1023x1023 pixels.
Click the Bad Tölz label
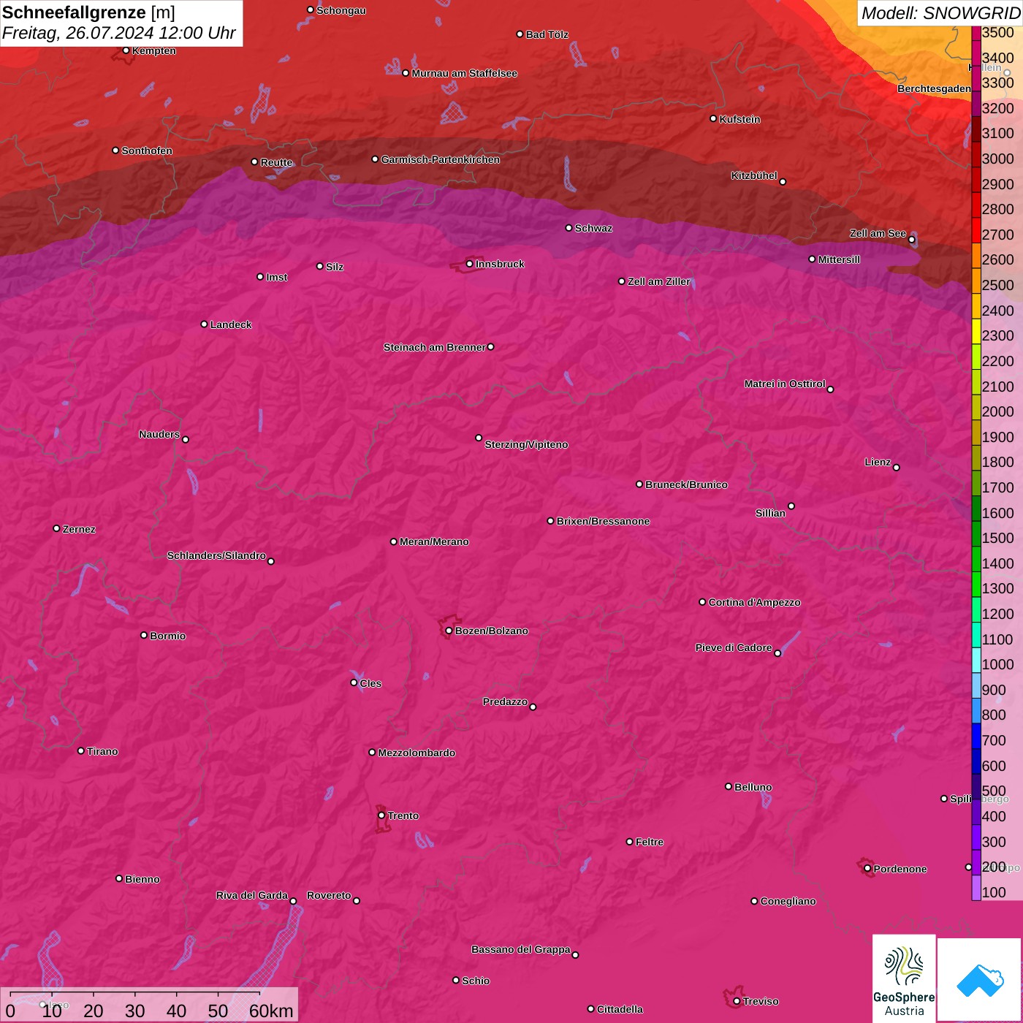click(x=547, y=34)
